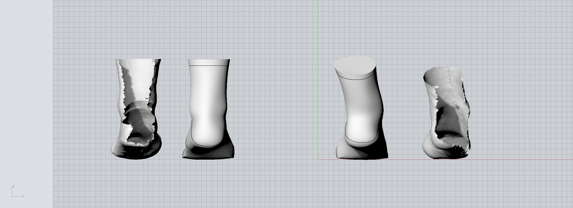Screen dimensions: 573x208
Task: Click the X label on axis icon
Action: coord(23,196)
